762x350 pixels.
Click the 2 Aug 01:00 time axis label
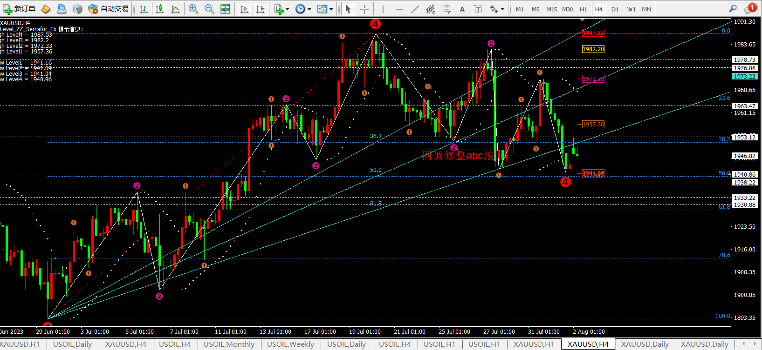(x=589, y=332)
